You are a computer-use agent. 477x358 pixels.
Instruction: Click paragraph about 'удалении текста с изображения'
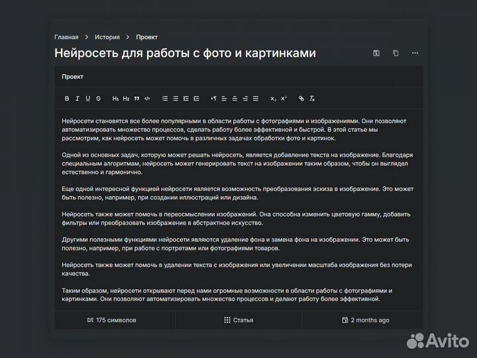click(237, 269)
